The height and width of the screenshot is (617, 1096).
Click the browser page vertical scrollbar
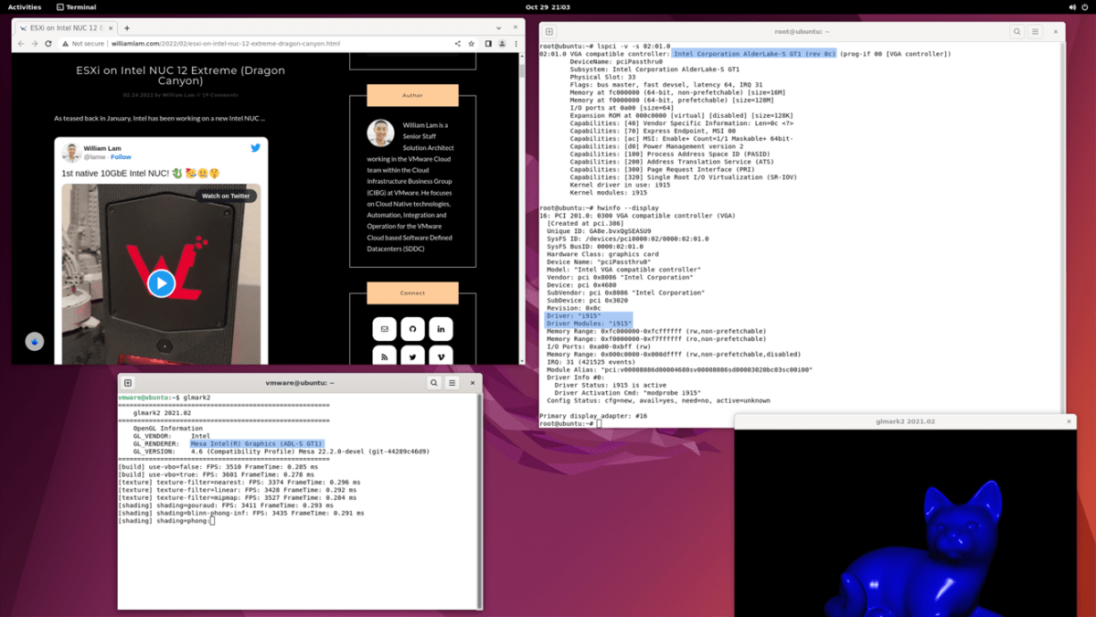521,209
